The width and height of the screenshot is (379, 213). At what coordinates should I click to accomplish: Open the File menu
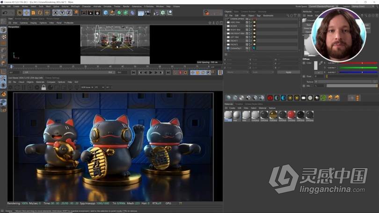pos(3,6)
